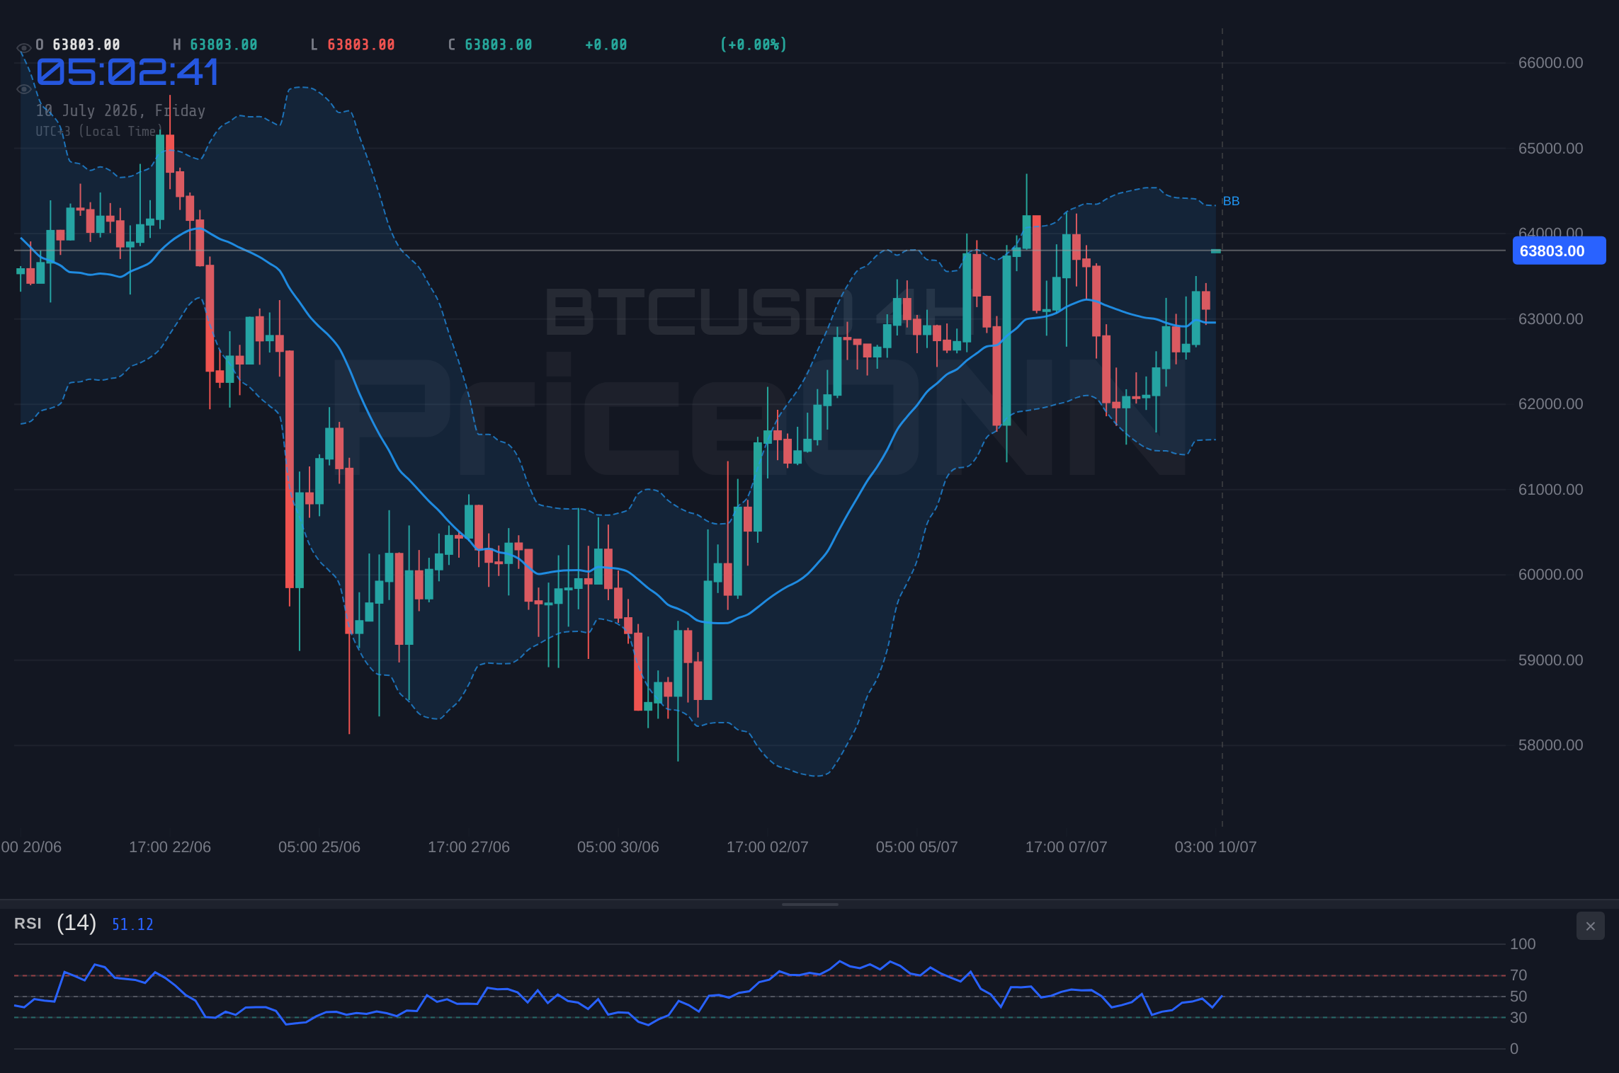Click the 66000.00 price axis label

tap(1550, 63)
